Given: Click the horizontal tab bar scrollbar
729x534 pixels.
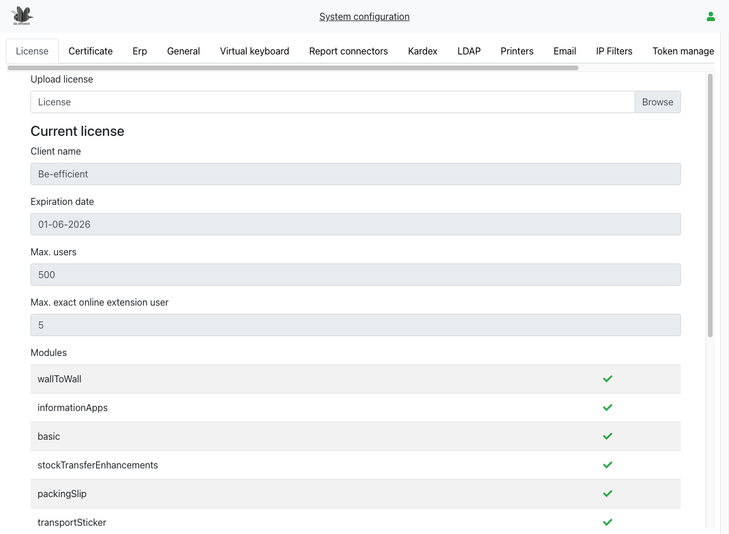Looking at the screenshot, I should tap(293, 68).
